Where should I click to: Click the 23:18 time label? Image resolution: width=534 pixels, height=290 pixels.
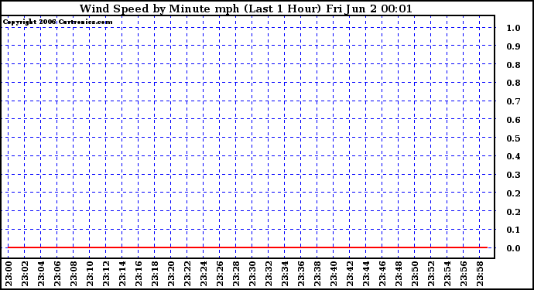tap(155, 274)
